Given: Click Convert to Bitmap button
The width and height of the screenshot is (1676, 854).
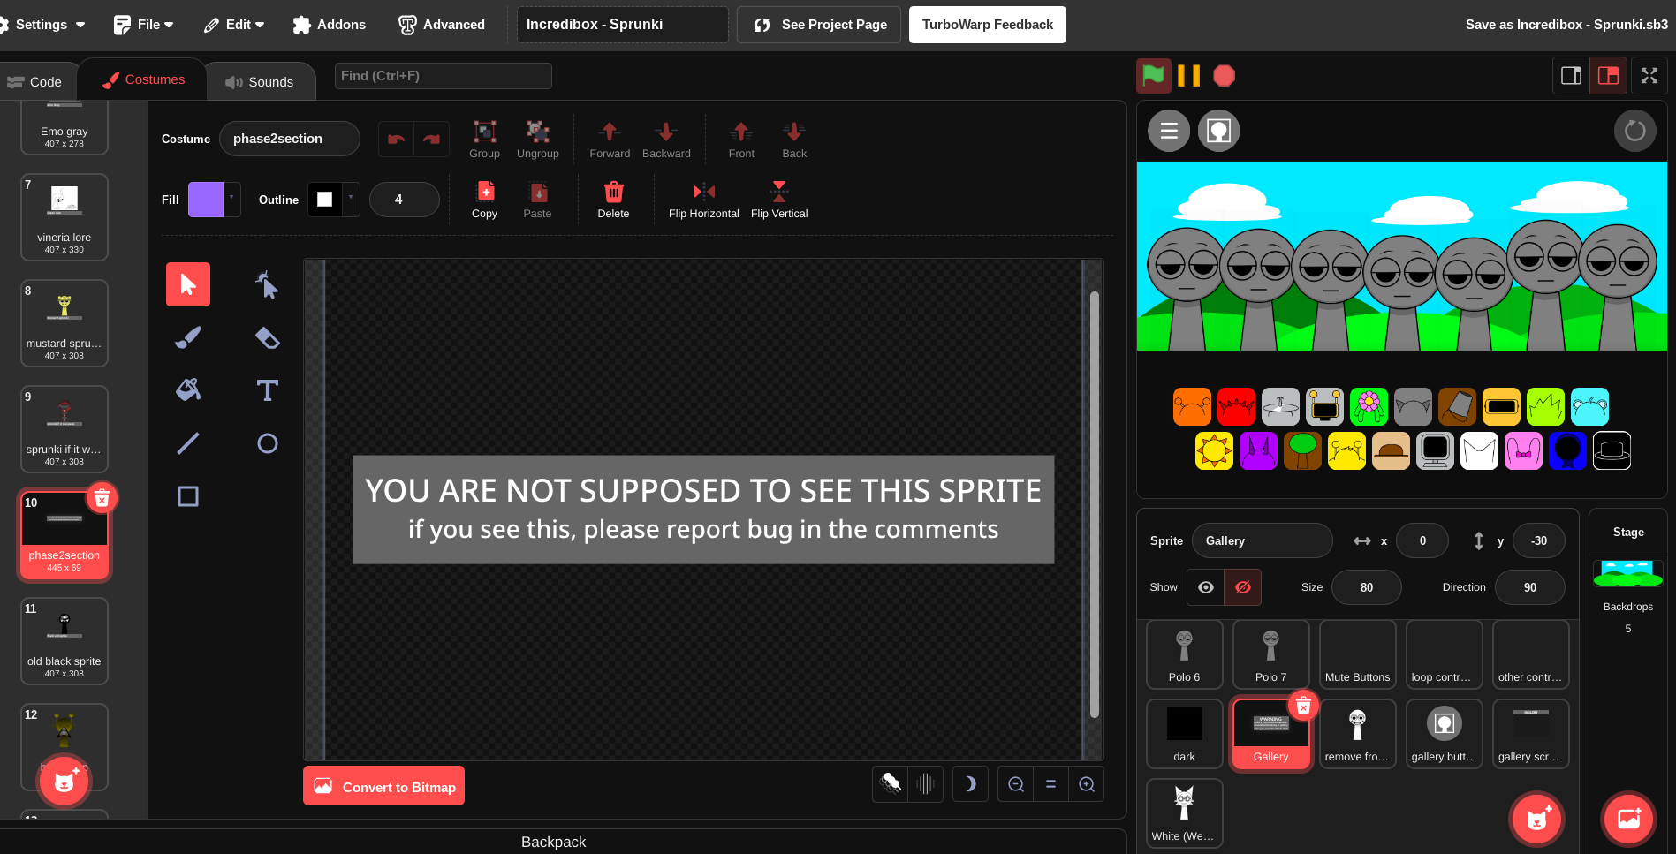Looking at the screenshot, I should pyautogui.click(x=383, y=786).
